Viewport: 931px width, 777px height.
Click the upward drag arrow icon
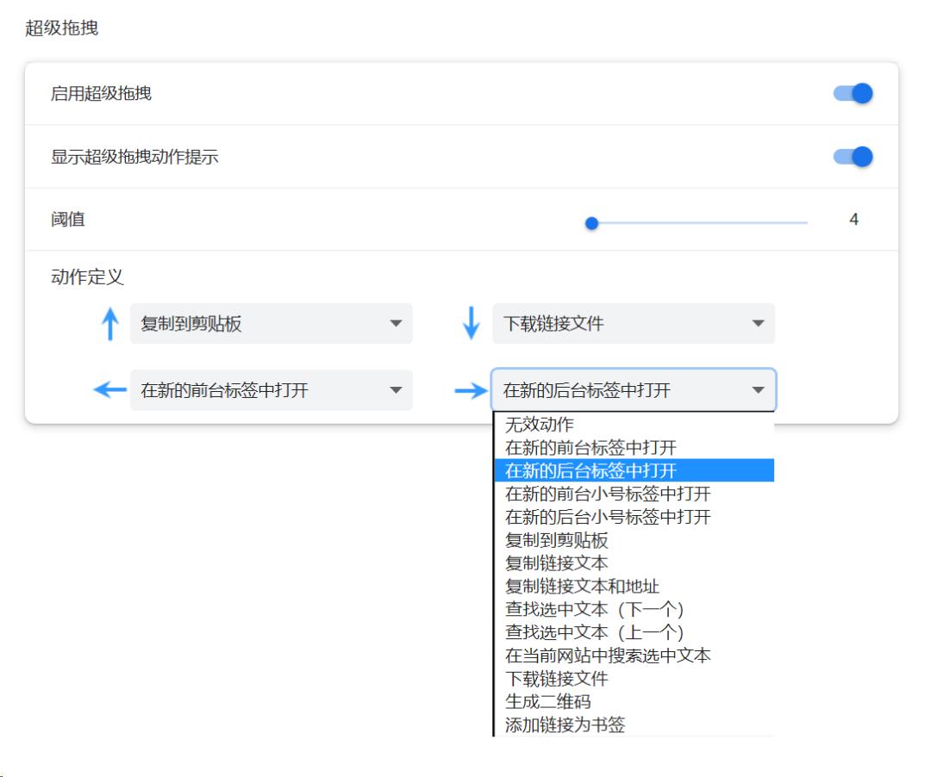pos(110,324)
